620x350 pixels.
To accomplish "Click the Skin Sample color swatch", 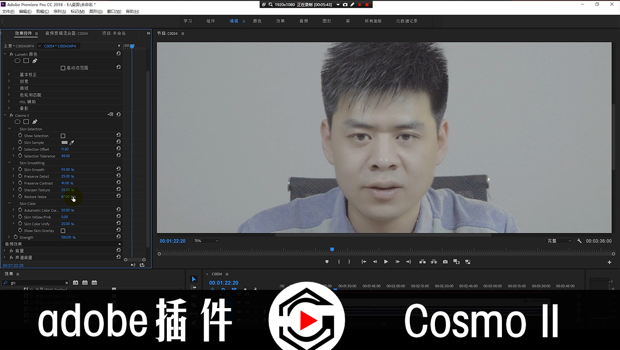I will pyautogui.click(x=64, y=143).
